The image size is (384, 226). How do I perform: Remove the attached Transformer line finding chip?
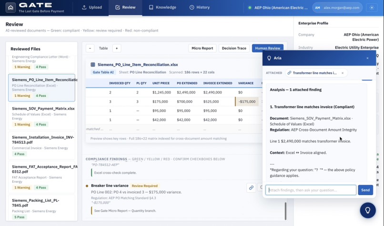(343, 73)
